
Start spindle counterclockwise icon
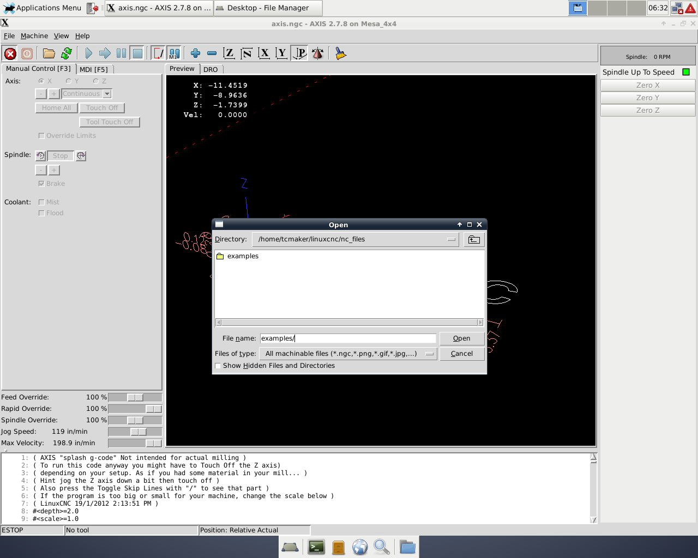click(x=41, y=156)
